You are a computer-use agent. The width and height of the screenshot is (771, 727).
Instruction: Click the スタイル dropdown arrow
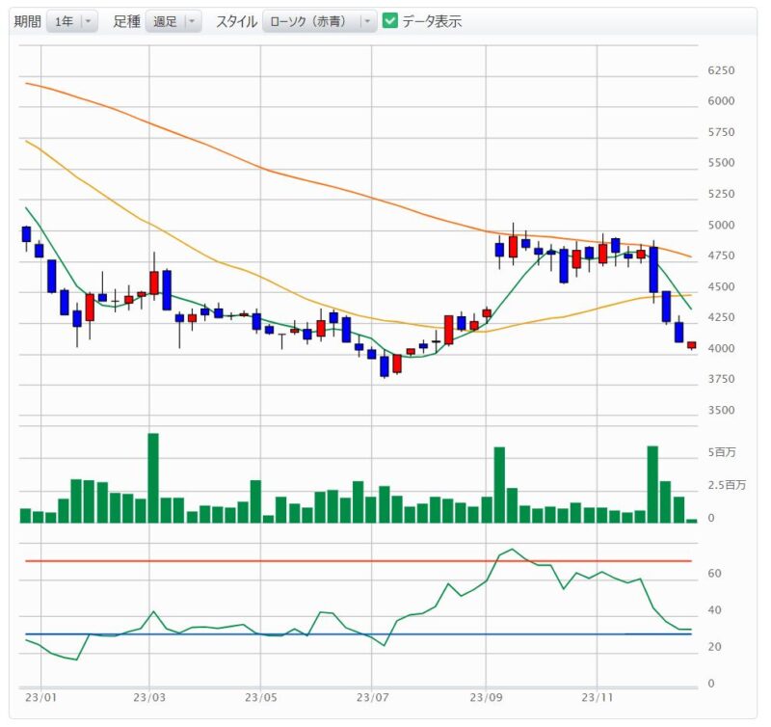[x=367, y=21]
